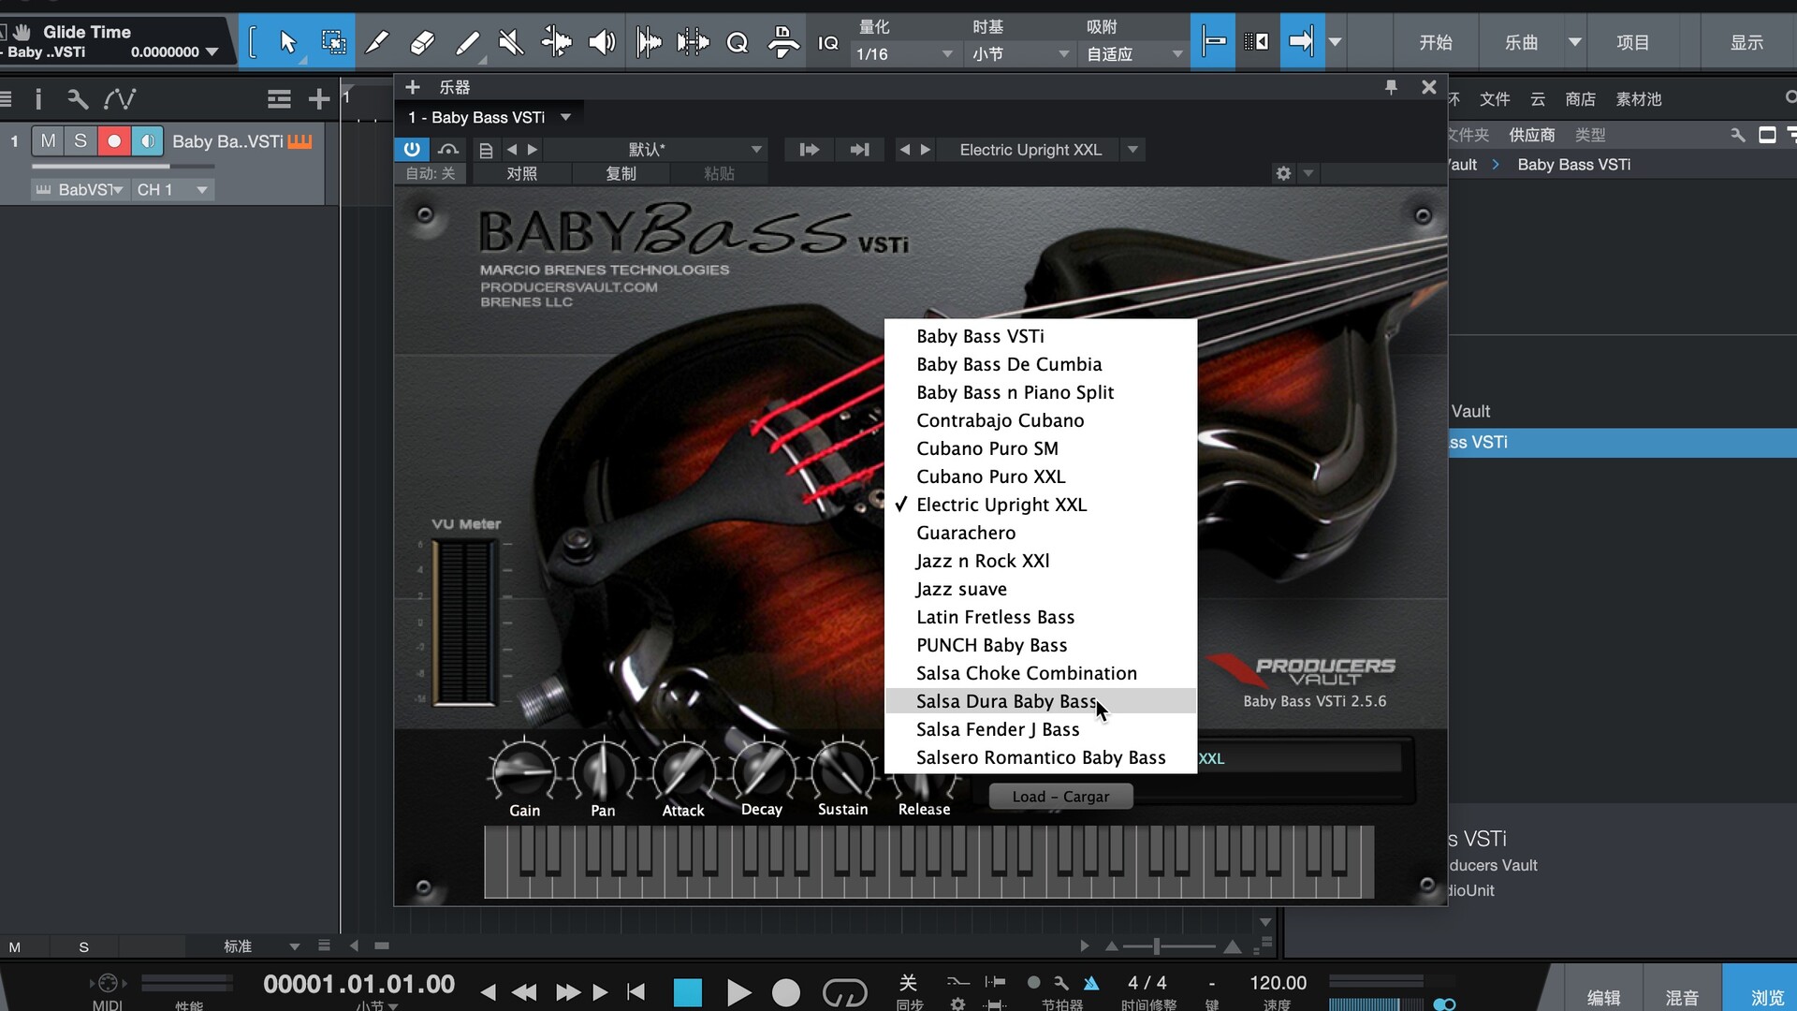The height and width of the screenshot is (1011, 1797).
Task: Toggle the instrument power bypass button
Action: click(x=412, y=149)
